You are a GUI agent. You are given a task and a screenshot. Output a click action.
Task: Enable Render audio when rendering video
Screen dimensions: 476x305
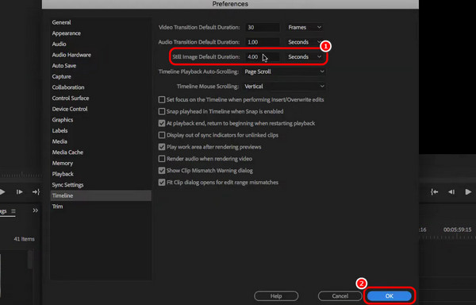[x=162, y=159]
